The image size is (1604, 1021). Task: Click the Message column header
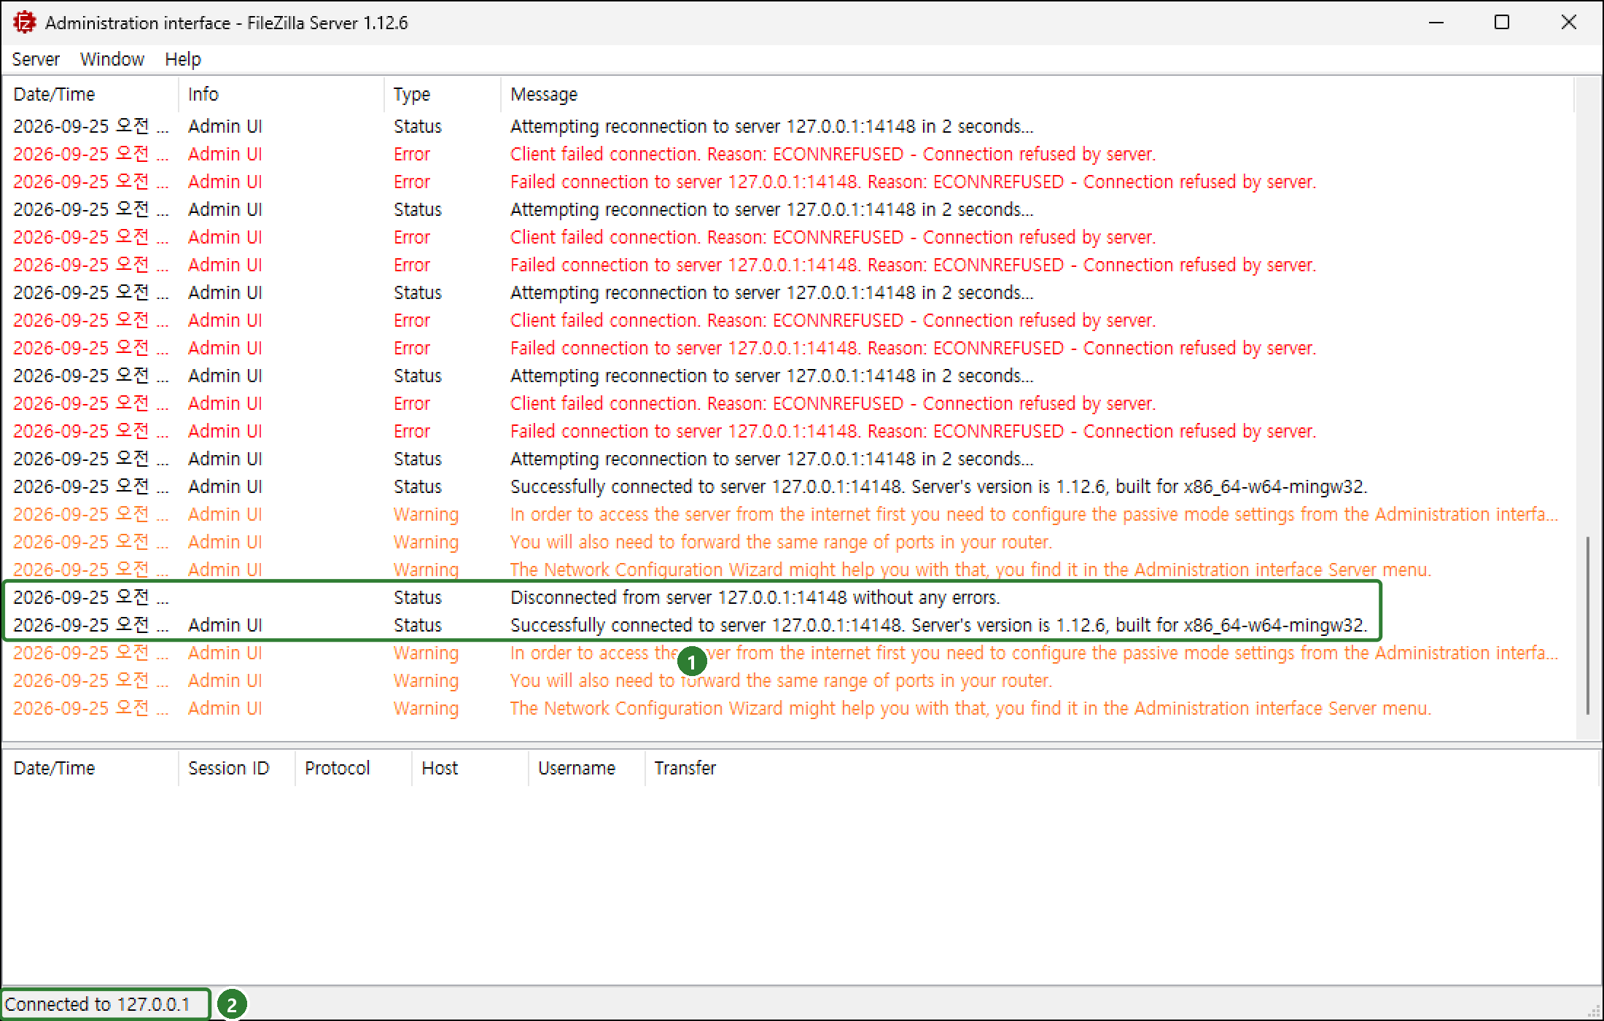[1037, 94]
